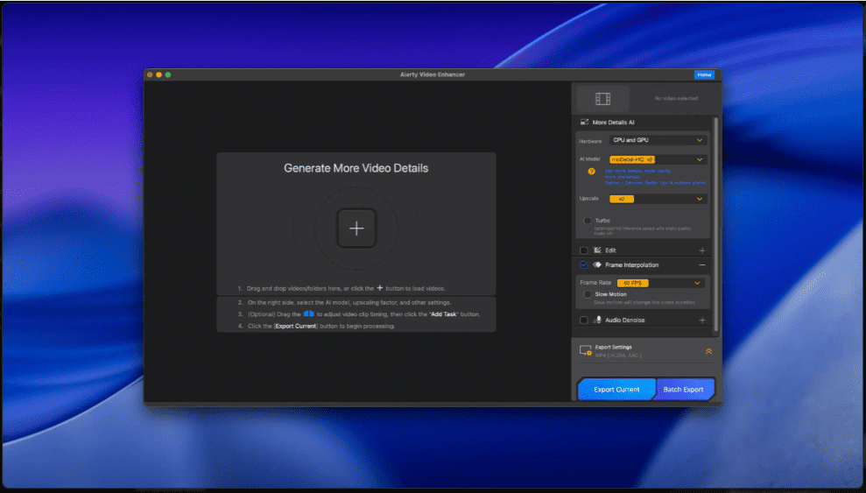Click the Export Current button

coord(616,389)
